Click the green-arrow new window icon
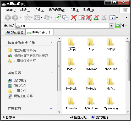 [58, 18]
